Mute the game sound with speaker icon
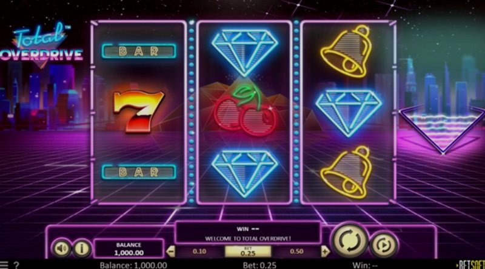The image size is (485, 269). (x=61, y=248)
